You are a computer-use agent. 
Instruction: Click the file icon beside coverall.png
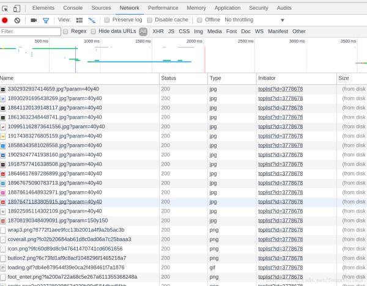tap(3, 240)
